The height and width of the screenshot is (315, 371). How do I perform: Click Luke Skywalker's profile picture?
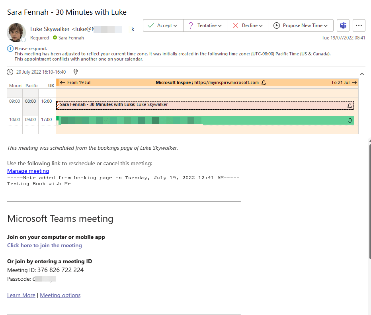tap(16, 33)
